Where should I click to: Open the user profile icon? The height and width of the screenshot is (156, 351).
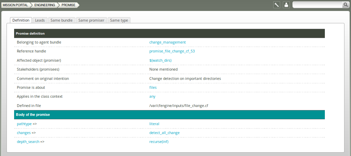point(286,5)
